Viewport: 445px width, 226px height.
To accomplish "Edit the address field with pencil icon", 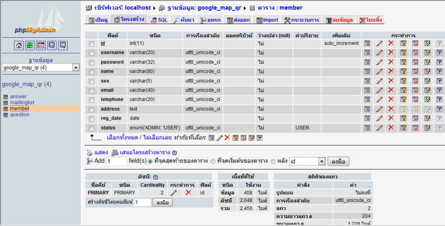I will (379, 109).
